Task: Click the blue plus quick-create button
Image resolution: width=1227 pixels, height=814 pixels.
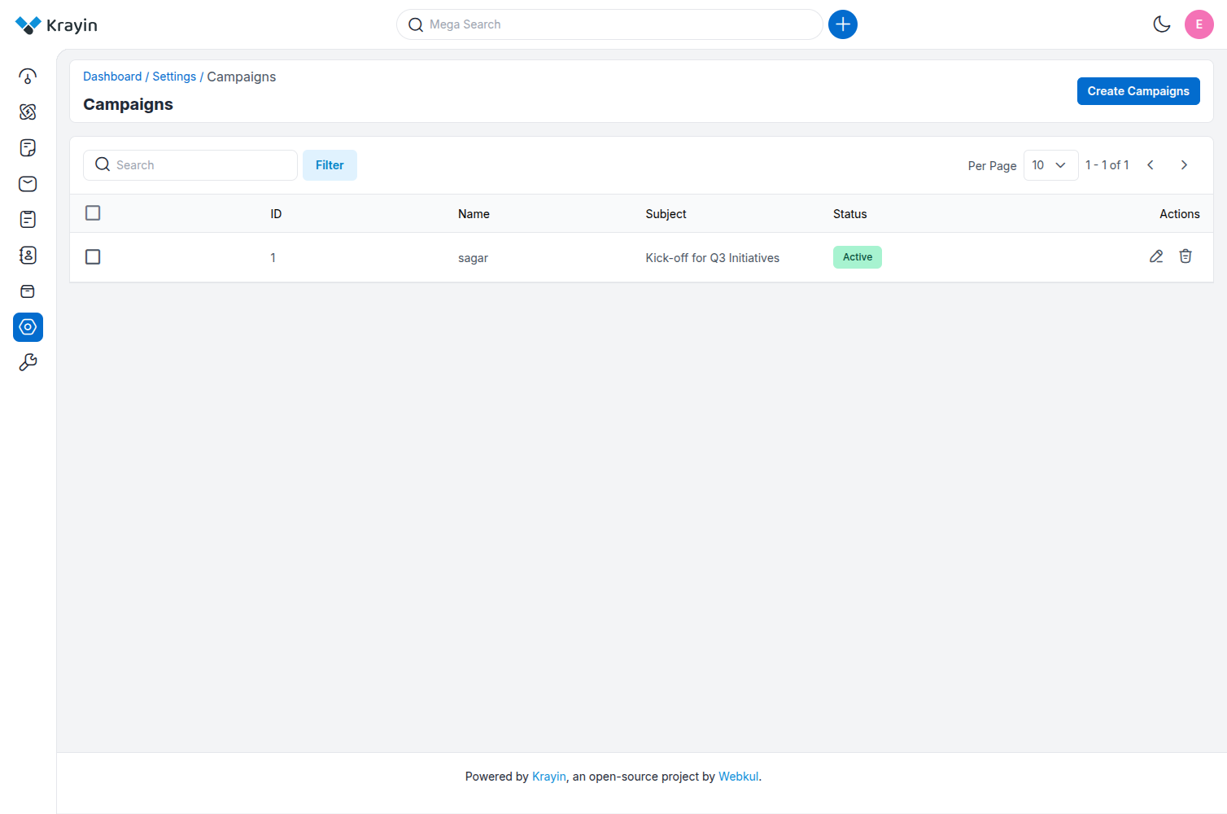Action: [x=843, y=24]
